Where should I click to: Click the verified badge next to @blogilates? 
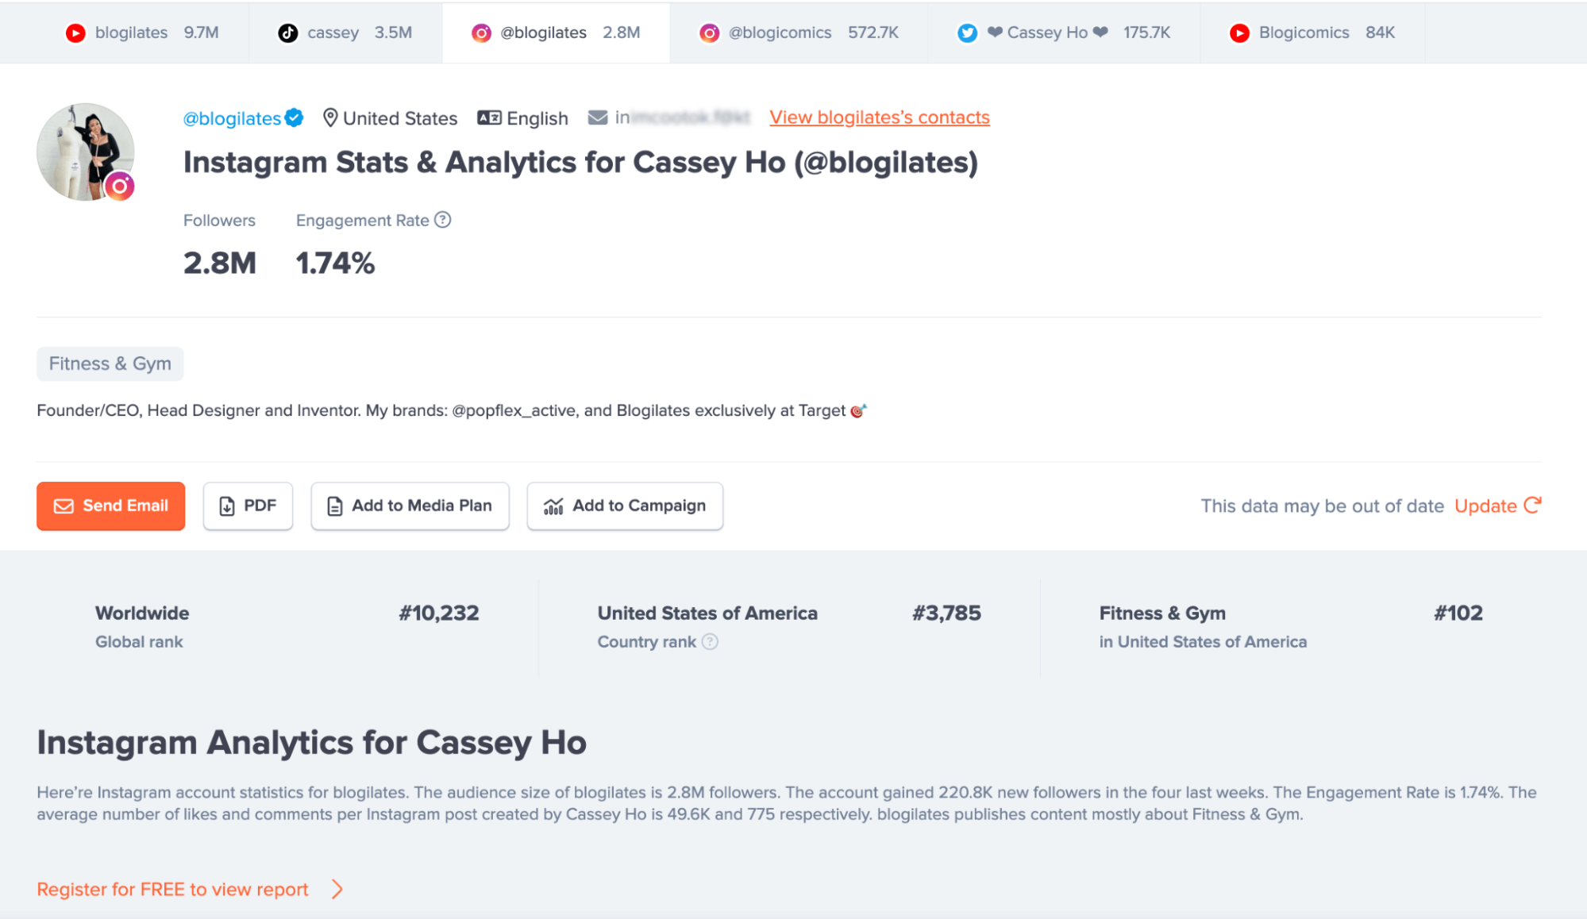coord(295,117)
